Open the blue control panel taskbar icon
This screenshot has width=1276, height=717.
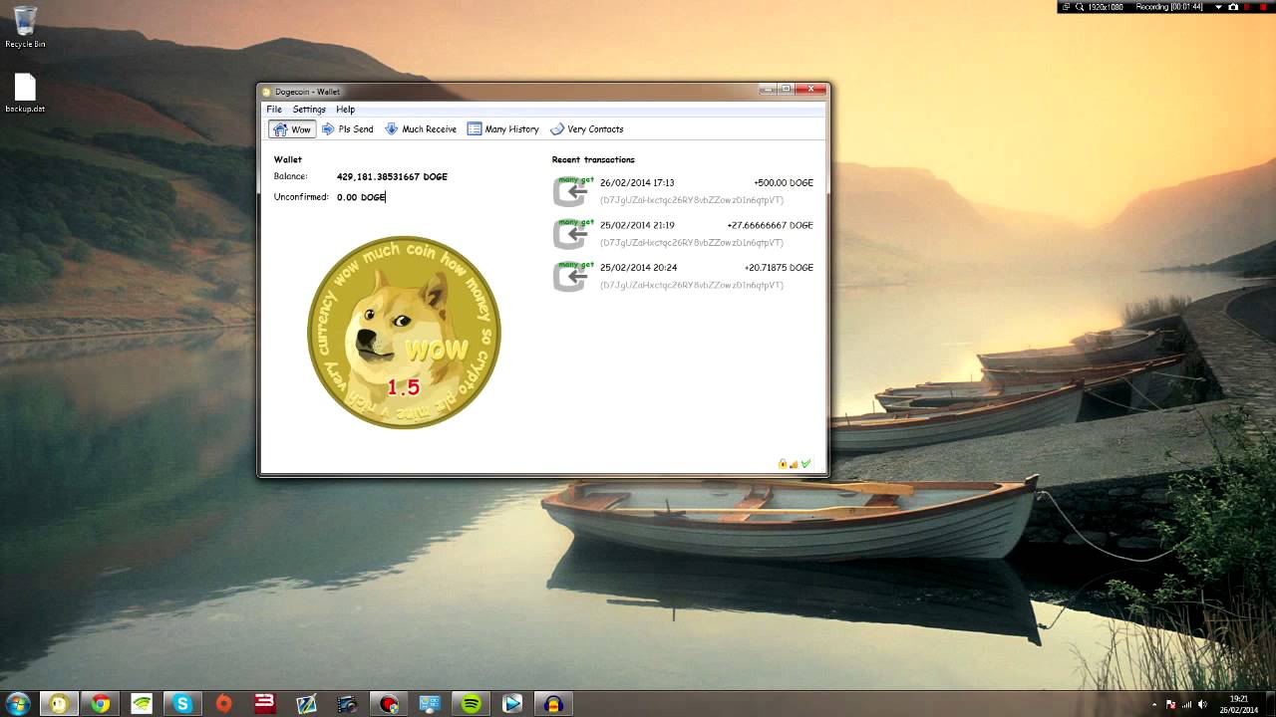coord(430,703)
